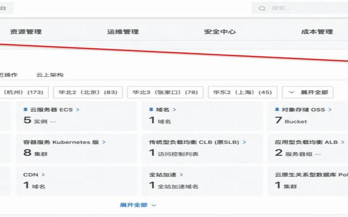Switch to 成本管理 tab
This screenshot has width=348, height=217.
pos(317,32)
